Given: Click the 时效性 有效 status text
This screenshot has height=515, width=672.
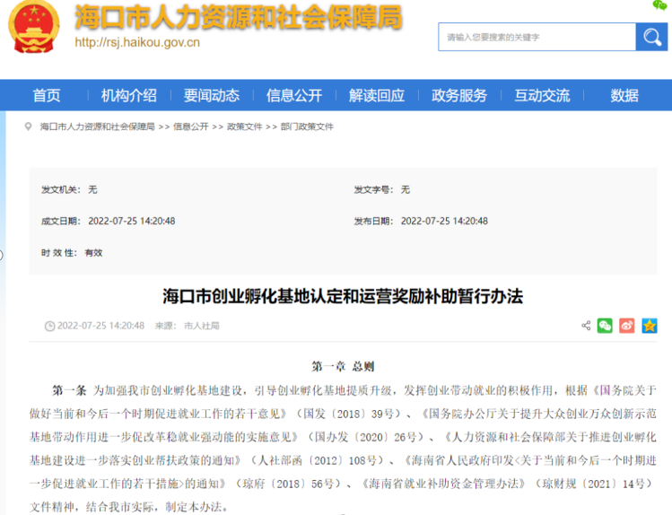Looking at the screenshot, I should point(72,253).
